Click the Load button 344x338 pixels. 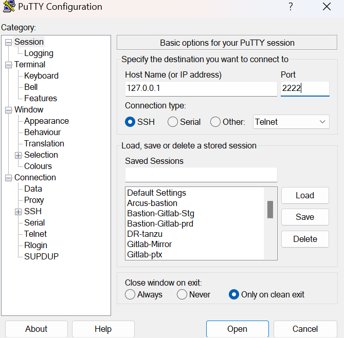(x=305, y=195)
